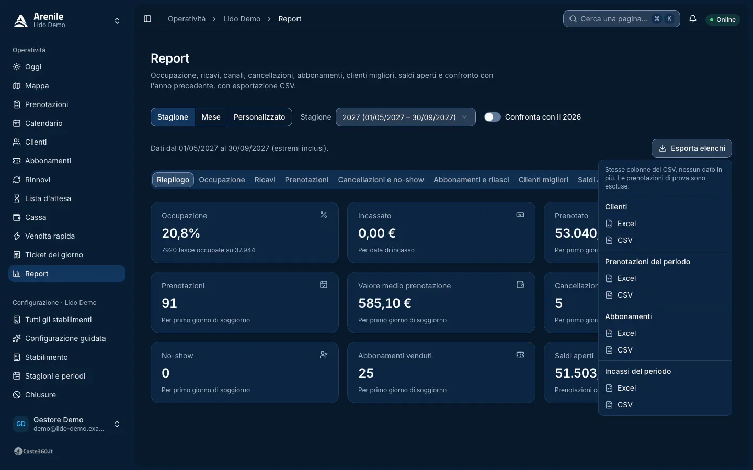Open Oggi in the sidebar

point(67,67)
